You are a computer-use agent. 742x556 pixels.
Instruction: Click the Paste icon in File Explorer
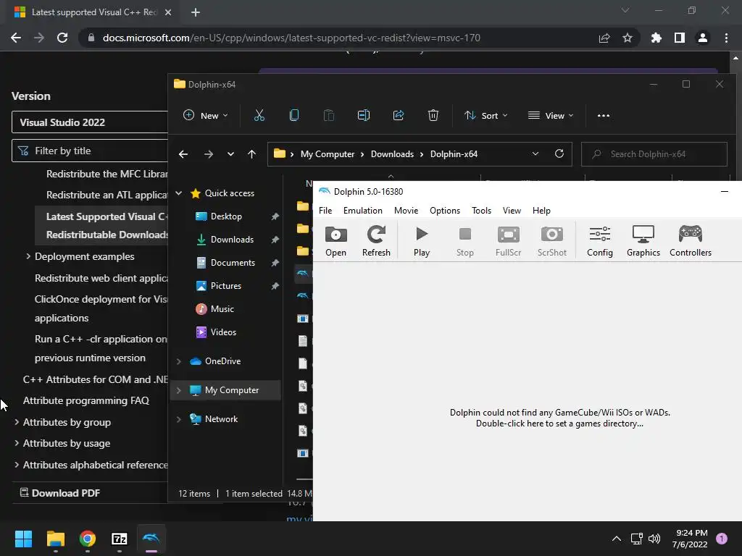coord(329,115)
